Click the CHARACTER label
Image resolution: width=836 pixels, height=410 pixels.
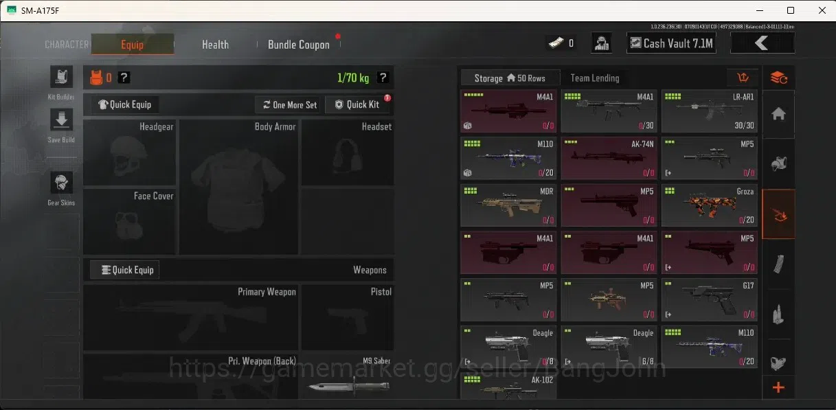coord(67,45)
